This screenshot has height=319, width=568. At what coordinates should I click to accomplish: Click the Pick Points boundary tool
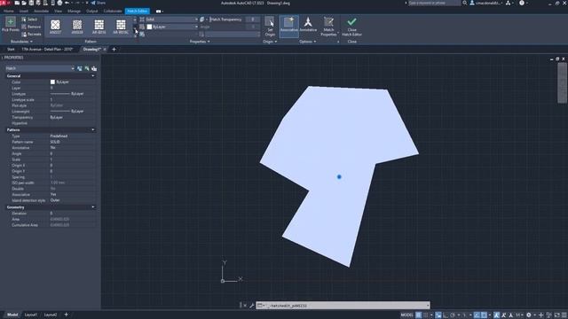11,25
